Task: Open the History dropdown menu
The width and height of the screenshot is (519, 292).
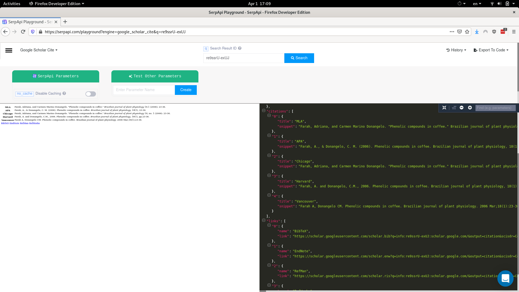Action: click(456, 50)
